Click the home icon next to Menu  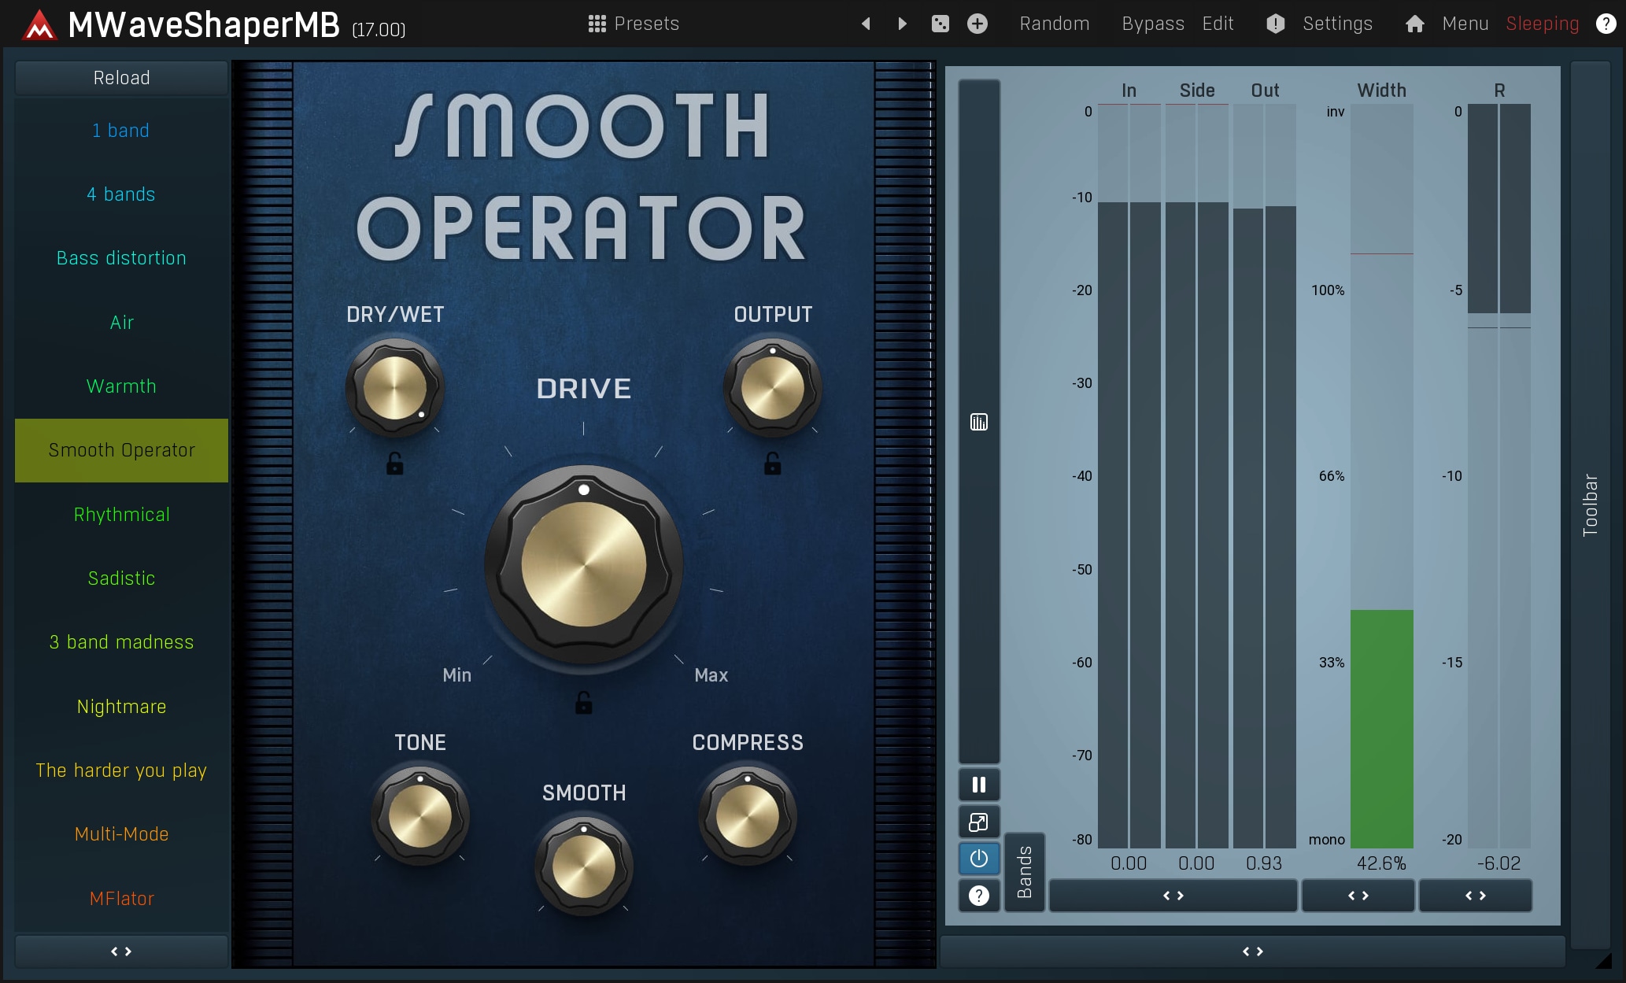click(x=1414, y=24)
